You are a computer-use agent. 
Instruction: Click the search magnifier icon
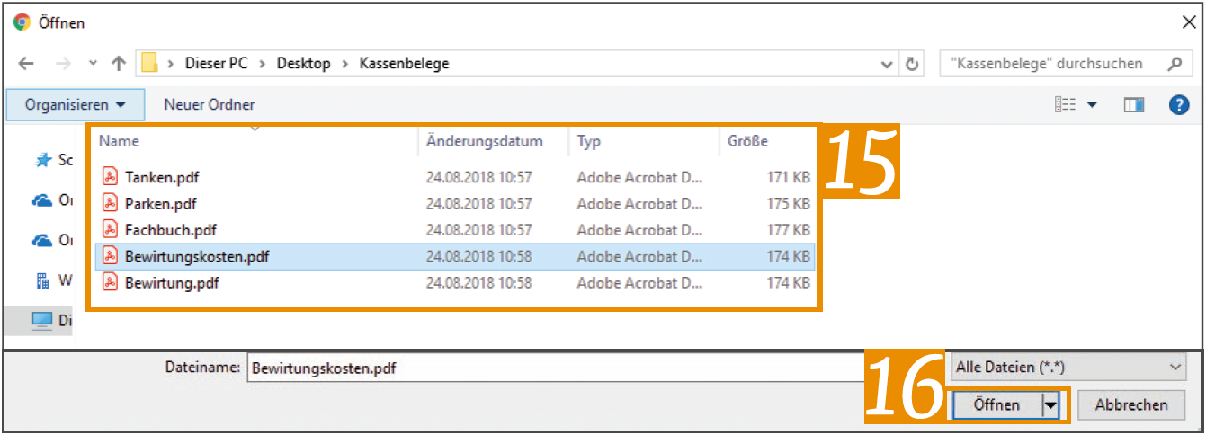[1174, 64]
